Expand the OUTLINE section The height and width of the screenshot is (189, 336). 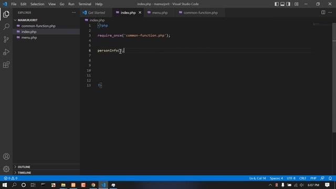[24, 167]
